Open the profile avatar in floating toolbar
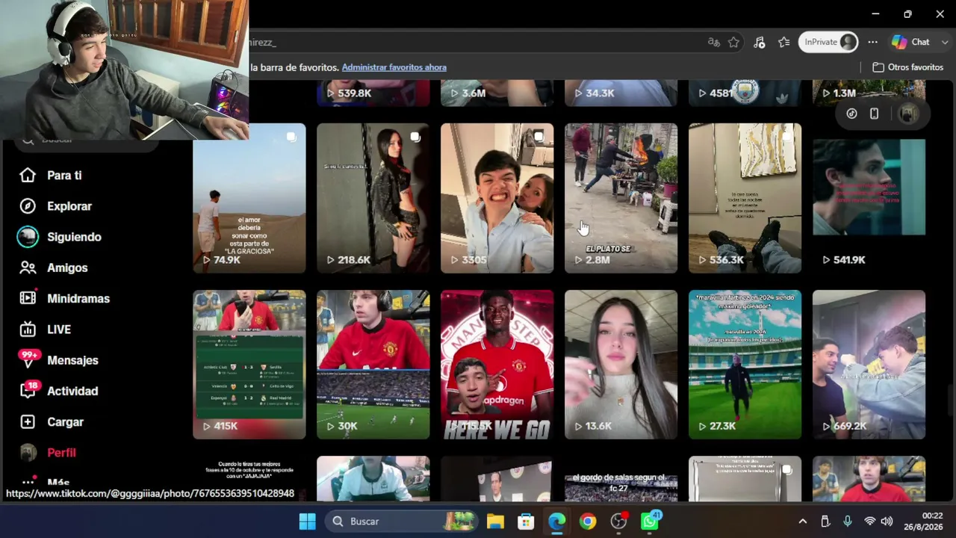The image size is (956, 538). tap(908, 114)
